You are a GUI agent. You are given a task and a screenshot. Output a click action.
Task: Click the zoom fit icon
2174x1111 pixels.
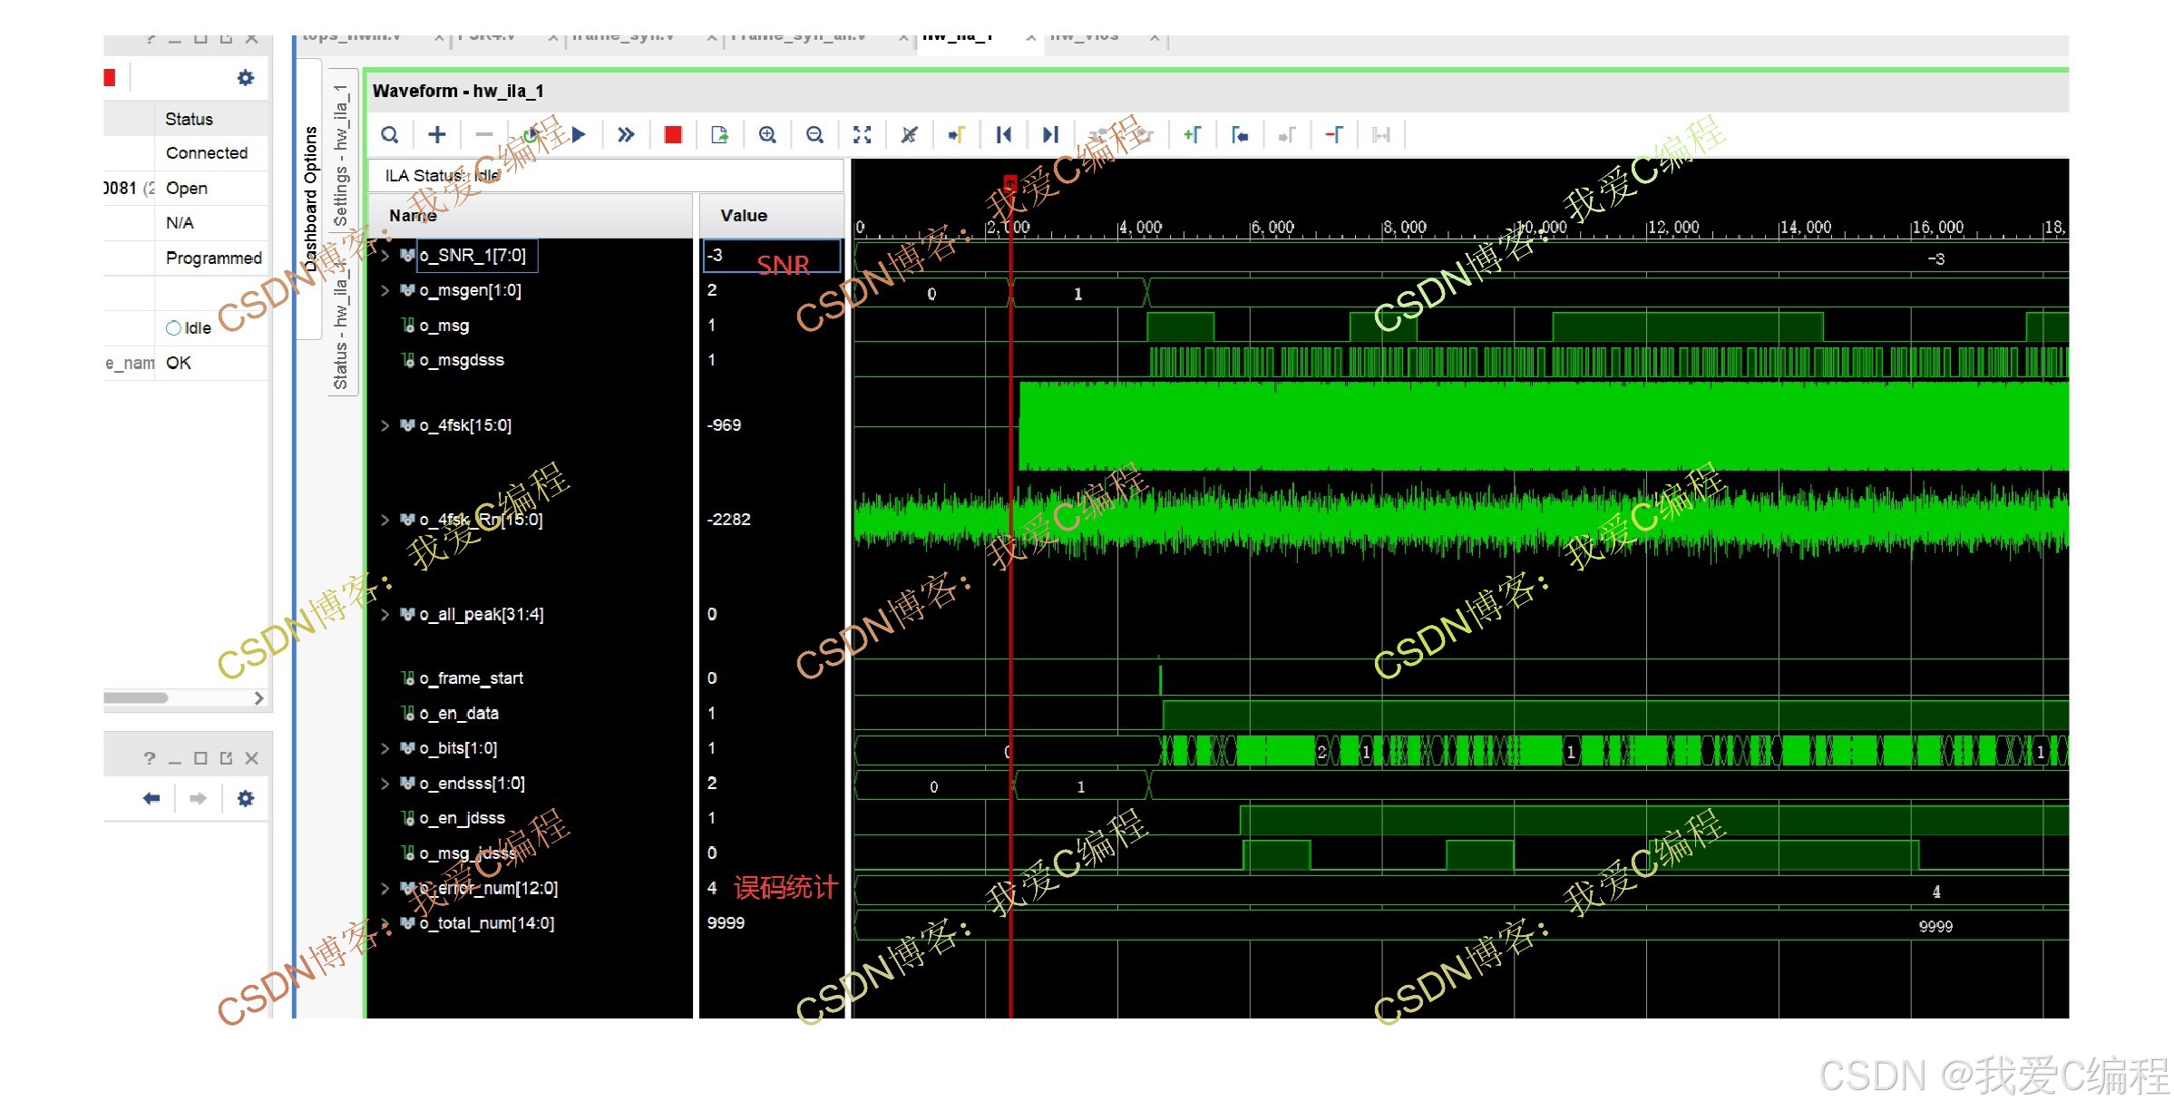[x=862, y=135]
